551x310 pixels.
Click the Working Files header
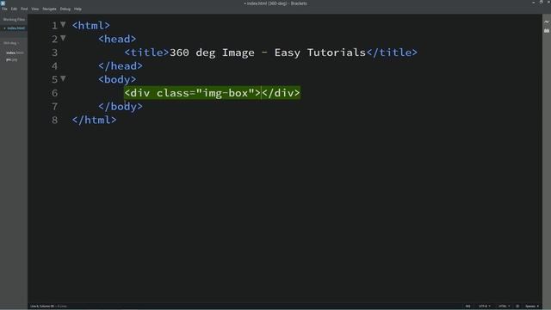pyautogui.click(x=14, y=20)
